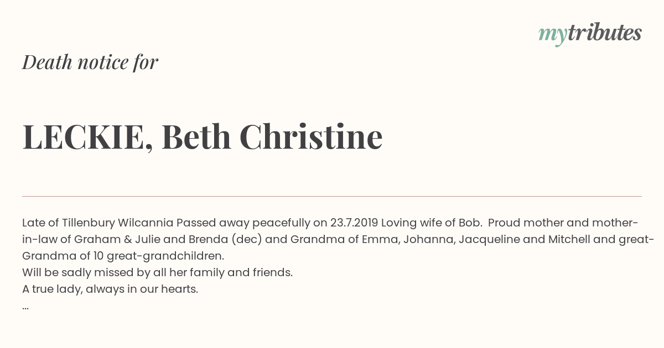This screenshot has height=348, width=664.
Task: Click the "Proud mother and mother-" text
Action: (x=563, y=223)
